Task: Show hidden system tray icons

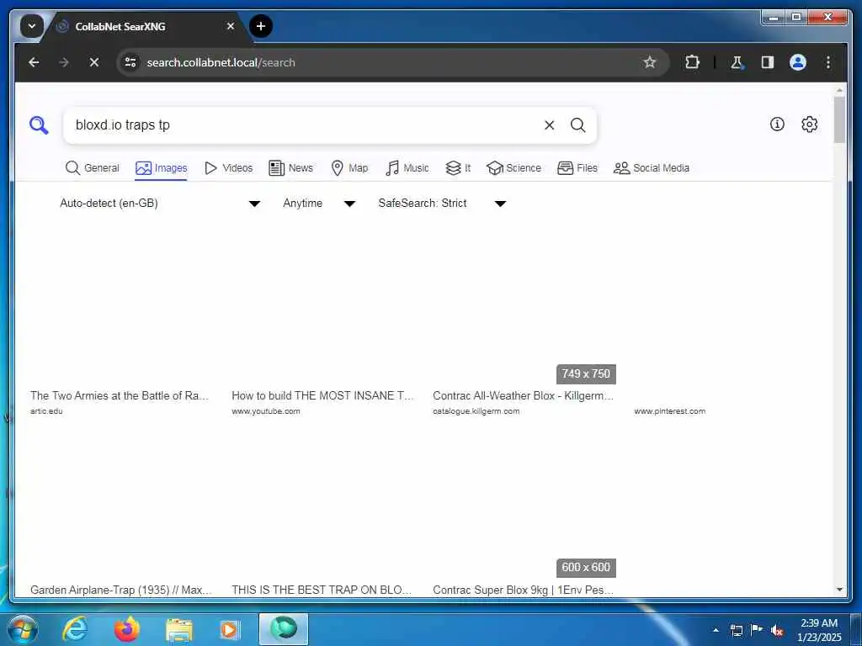Action: (716, 630)
